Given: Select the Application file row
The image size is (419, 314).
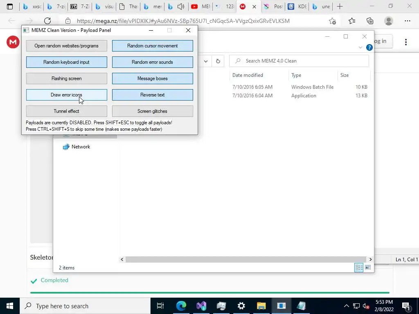Looking at the screenshot, I should tap(299, 96).
